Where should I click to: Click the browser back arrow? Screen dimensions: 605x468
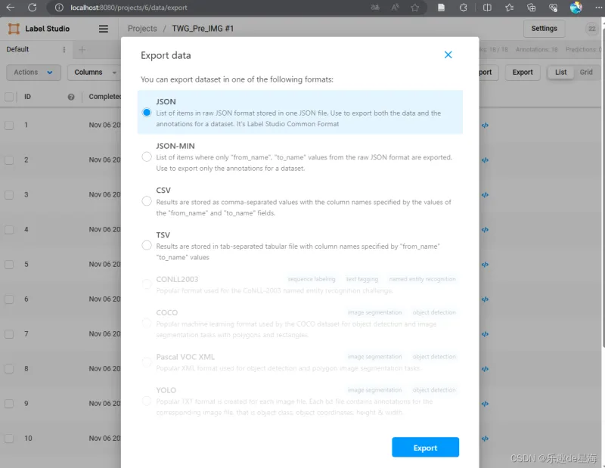click(x=11, y=8)
